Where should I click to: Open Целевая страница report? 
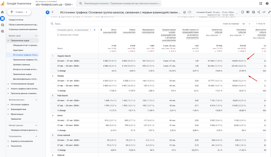(22, 65)
